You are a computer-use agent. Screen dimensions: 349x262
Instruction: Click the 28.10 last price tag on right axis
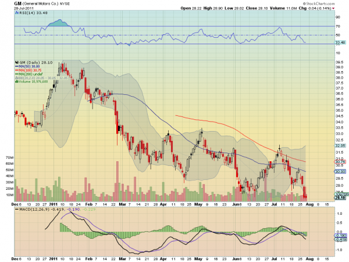click(340, 197)
